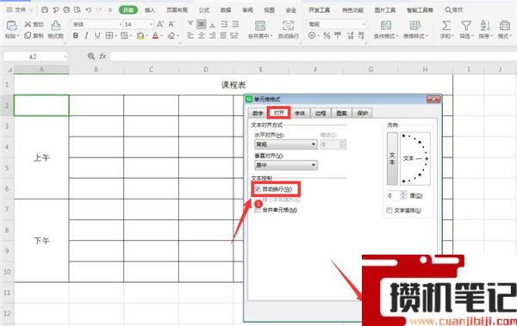Open the number format 常规 dropdown in ribbon
Viewport: 517px width, 326px height.
(x=364, y=24)
